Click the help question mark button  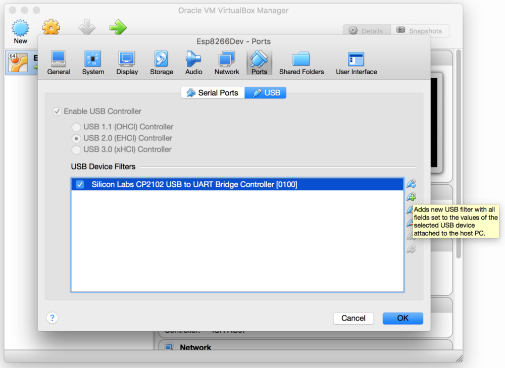coord(52,318)
